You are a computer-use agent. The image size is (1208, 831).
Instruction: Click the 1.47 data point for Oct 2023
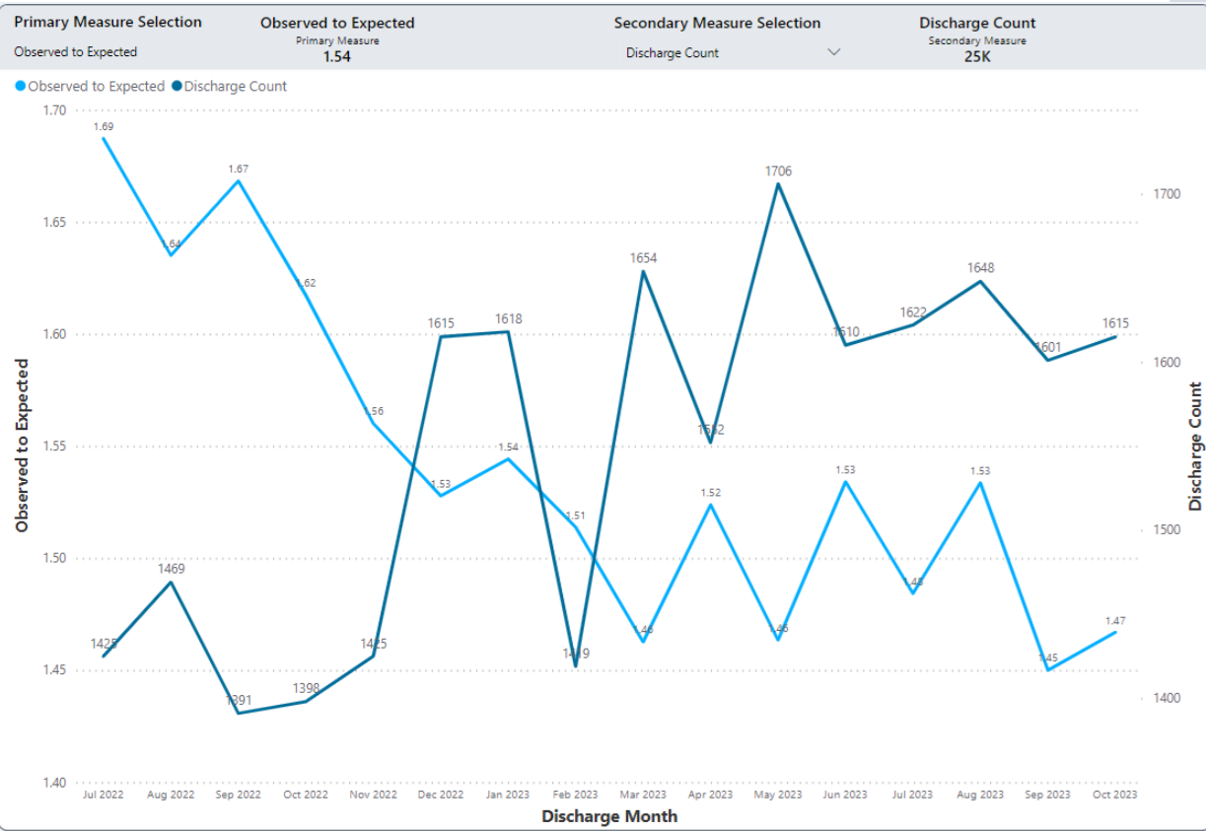(1115, 632)
